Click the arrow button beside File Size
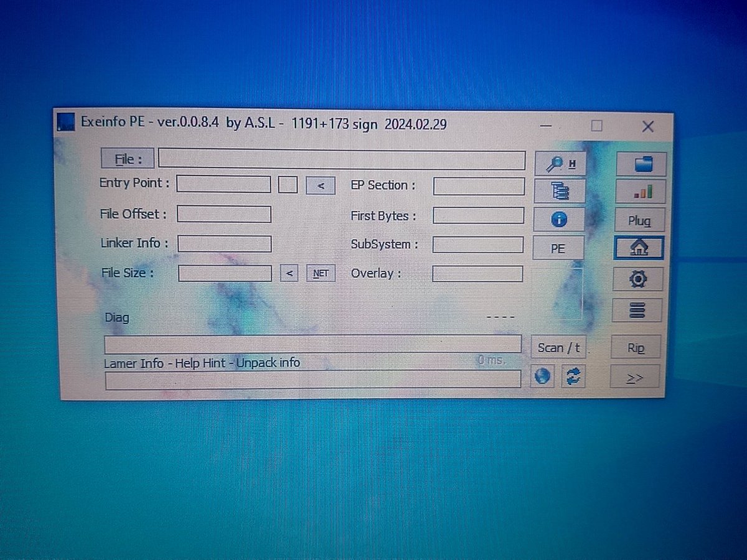 tap(289, 273)
